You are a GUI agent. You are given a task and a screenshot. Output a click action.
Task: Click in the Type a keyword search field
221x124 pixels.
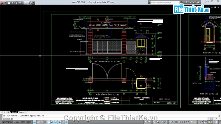165,2
